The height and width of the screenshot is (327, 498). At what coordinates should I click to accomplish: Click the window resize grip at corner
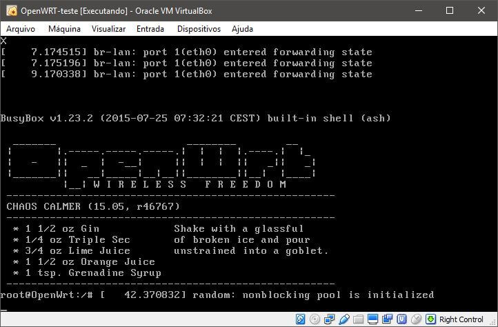[x=493, y=322]
